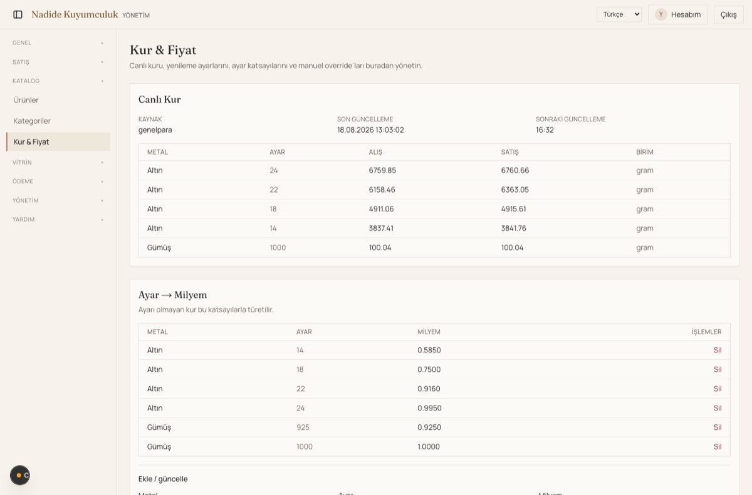
Task: Select Kur & Fiyat menu item
Action: [x=58, y=142]
